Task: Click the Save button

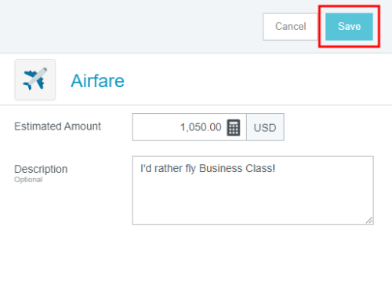Action: 349,27
